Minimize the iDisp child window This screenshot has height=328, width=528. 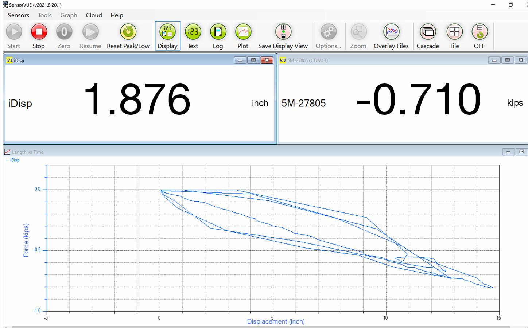click(240, 60)
